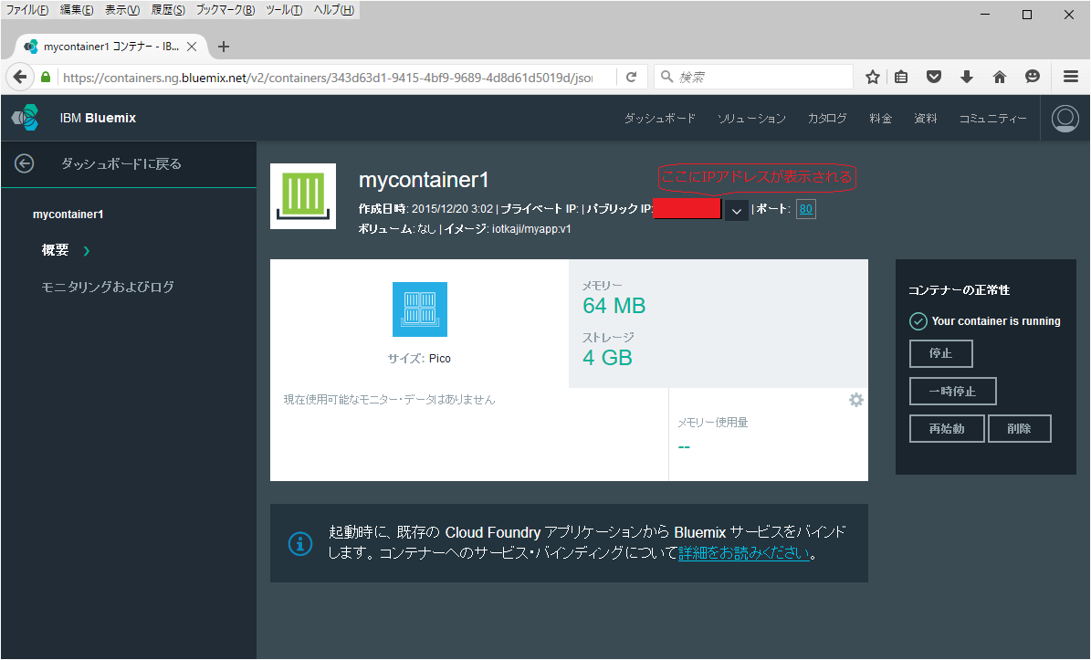Click the 停止 stop button

click(x=940, y=353)
